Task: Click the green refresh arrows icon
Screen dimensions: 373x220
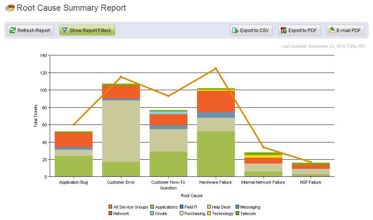Action: pyautogui.click(x=13, y=30)
